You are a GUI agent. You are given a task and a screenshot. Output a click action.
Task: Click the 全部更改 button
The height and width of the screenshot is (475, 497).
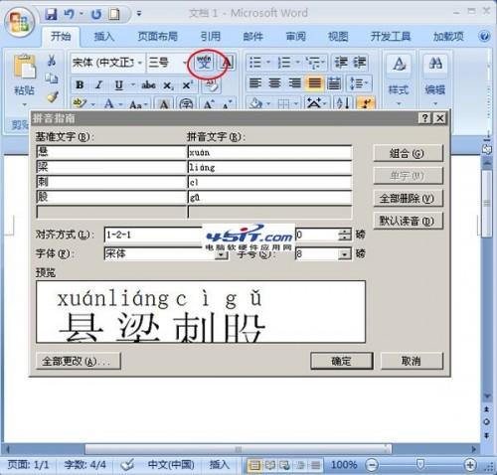tap(79, 361)
